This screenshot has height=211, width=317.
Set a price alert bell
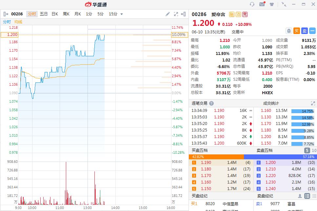pos(289,31)
